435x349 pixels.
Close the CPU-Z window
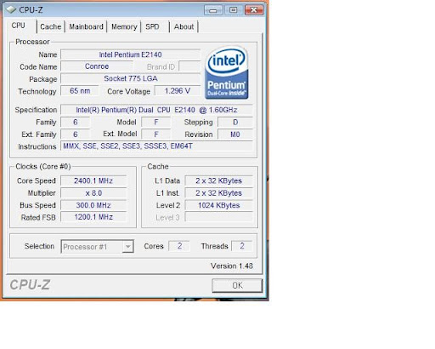coord(254,10)
